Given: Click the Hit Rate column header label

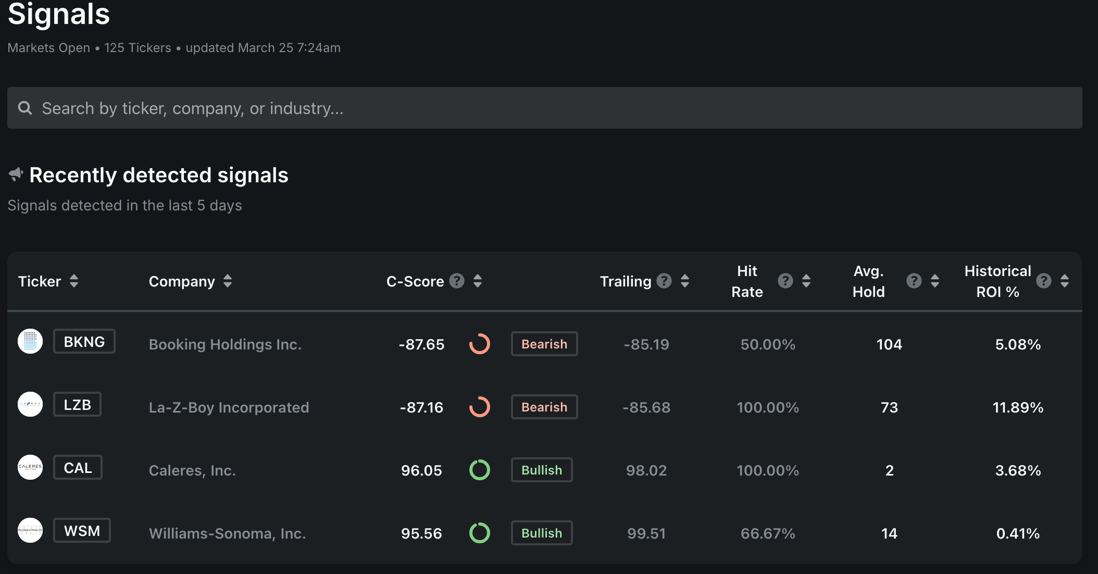Looking at the screenshot, I should pyautogui.click(x=747, y=281).
